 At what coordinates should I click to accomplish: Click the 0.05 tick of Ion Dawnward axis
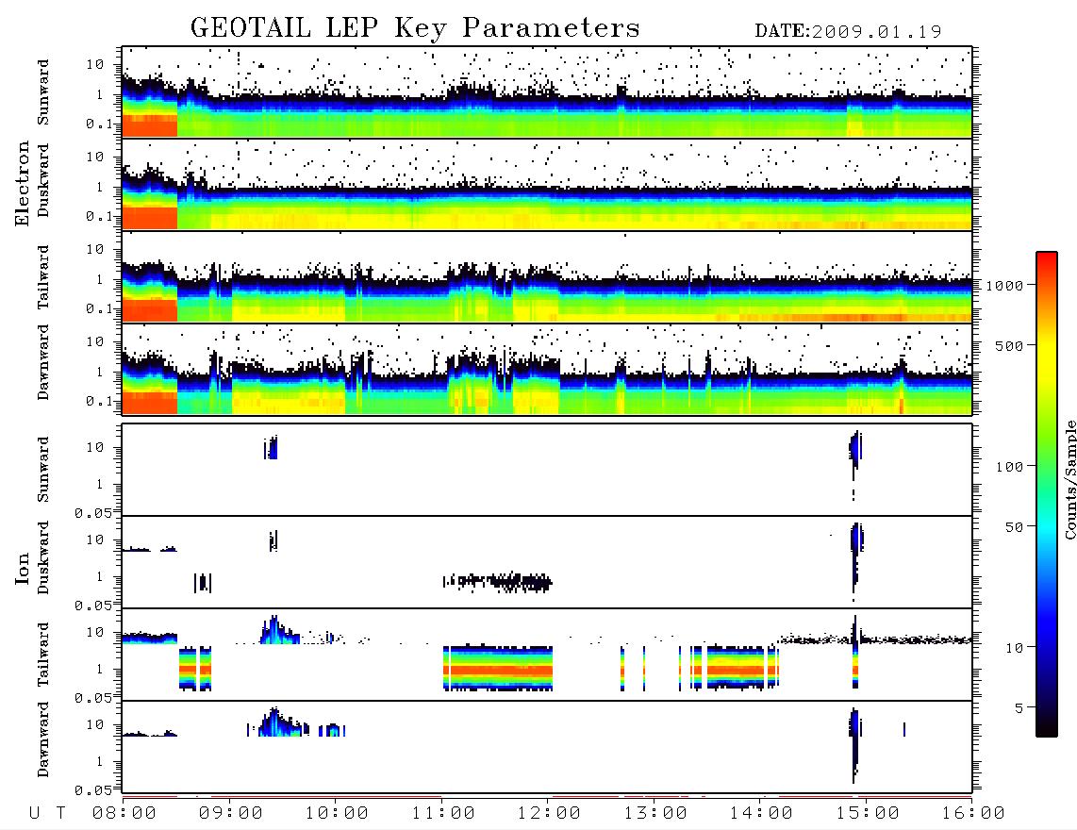click(x=93, y=790)
